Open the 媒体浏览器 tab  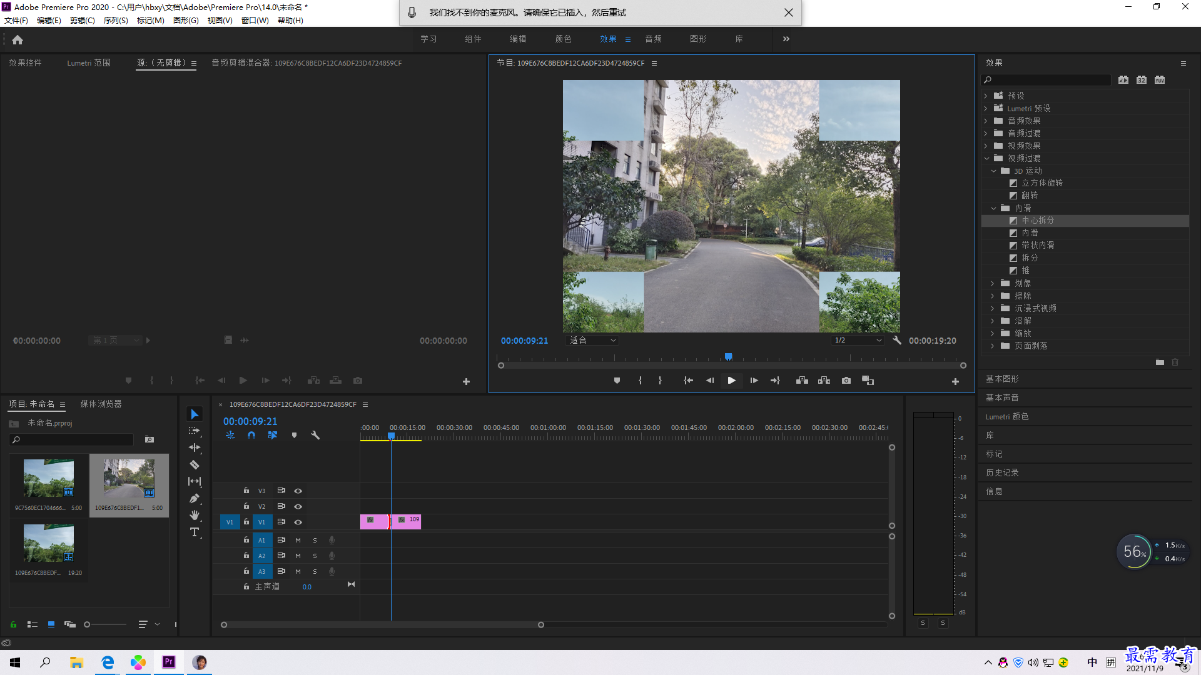pyautogui.click(x=101, y=404)
